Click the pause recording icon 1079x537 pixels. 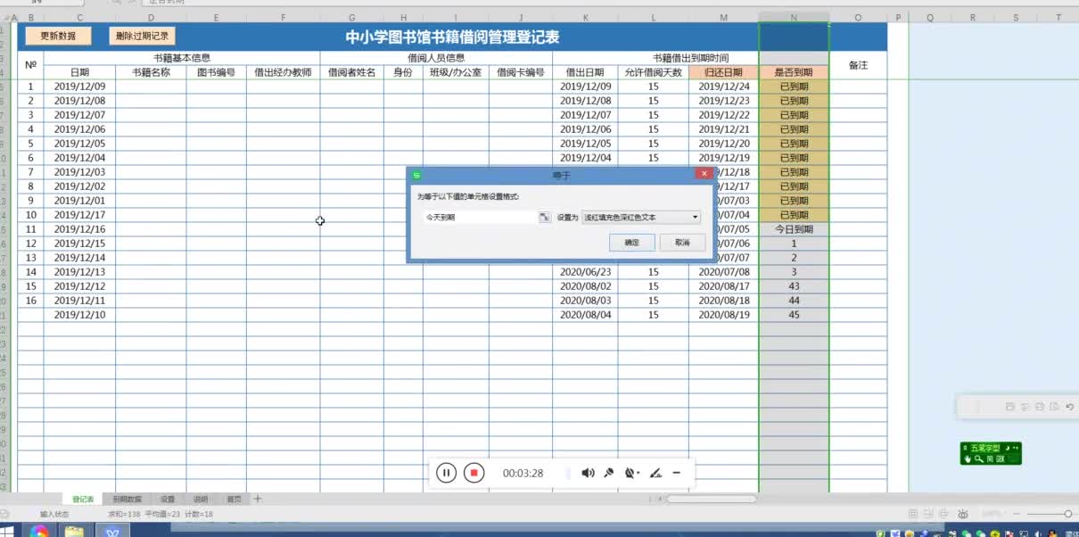[x=446, y=473]
